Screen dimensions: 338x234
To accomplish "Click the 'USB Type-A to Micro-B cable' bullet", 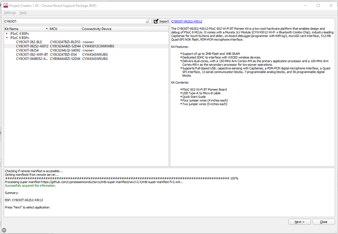I will tap(201, 93).
